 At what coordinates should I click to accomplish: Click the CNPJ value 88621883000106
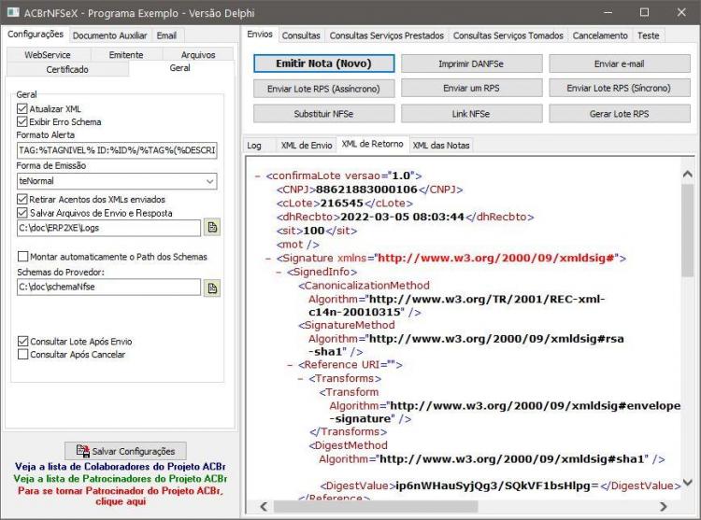[366, 190]
